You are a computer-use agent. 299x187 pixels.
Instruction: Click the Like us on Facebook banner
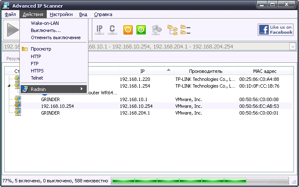(275, 30)
